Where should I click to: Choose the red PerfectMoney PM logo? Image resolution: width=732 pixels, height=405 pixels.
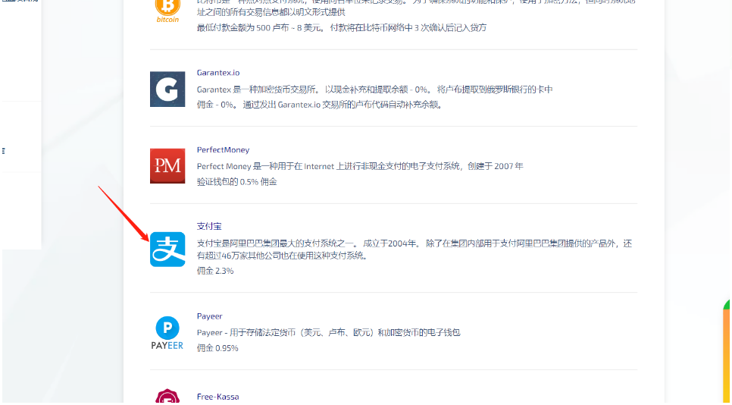point(167,165)
